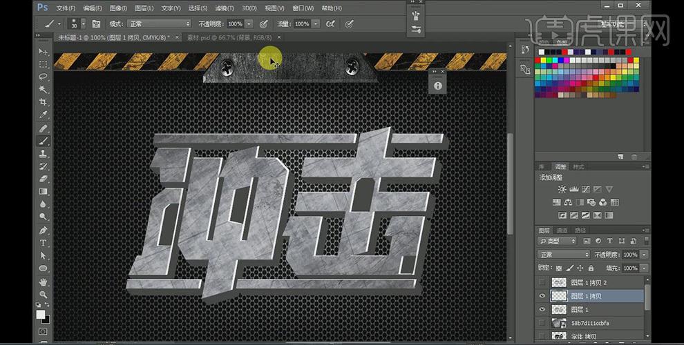The image size is (684, 345).
Task: Open the 滤镜(T) menu
Action: pyautogui.click(x=225, y=8)
